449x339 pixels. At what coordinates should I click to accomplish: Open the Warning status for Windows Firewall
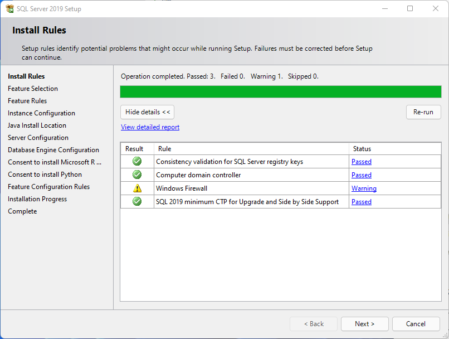[364, 188]
